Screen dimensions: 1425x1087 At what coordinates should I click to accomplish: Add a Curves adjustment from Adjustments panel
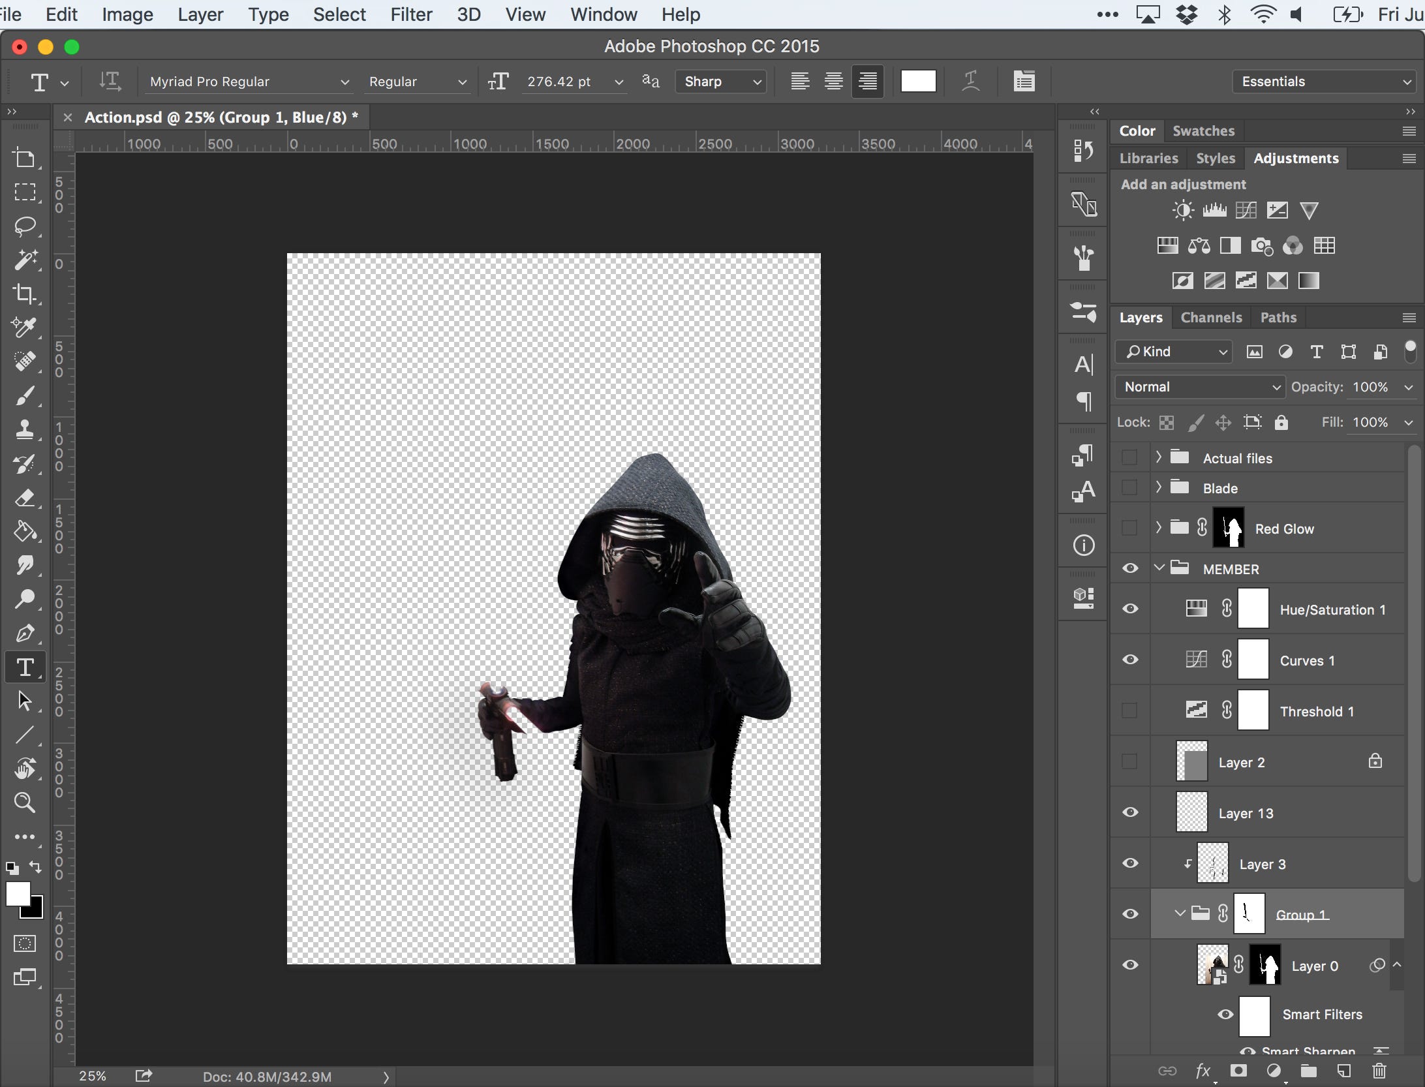1246,210
